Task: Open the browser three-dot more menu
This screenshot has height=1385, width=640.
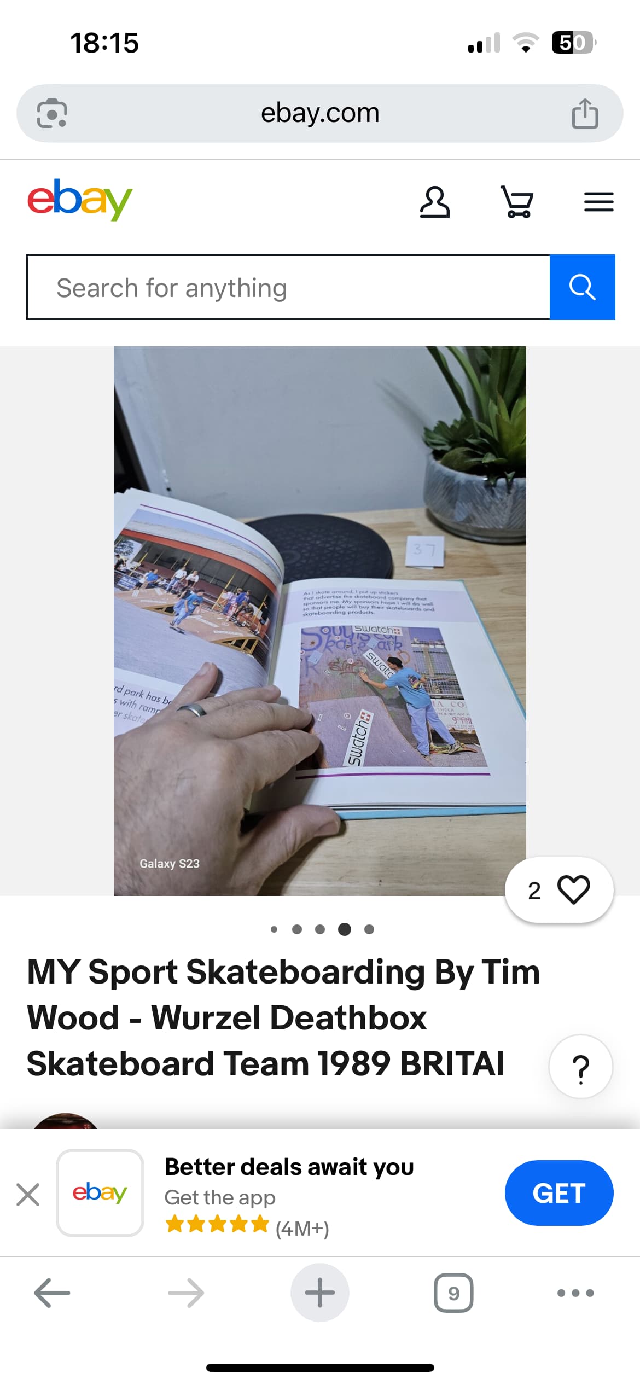Action: point(575,1293)
